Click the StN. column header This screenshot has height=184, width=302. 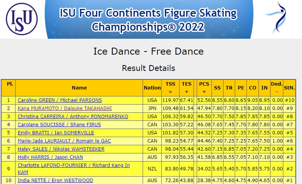[x=289, y=88]
